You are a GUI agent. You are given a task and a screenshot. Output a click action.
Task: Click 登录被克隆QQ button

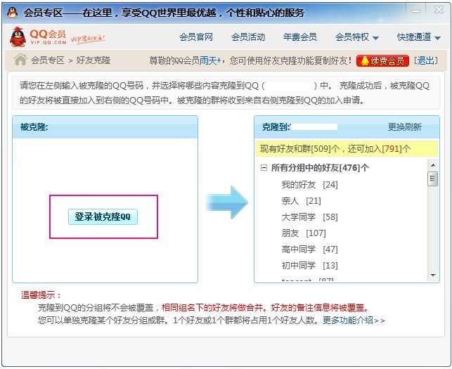click(103, 216)
